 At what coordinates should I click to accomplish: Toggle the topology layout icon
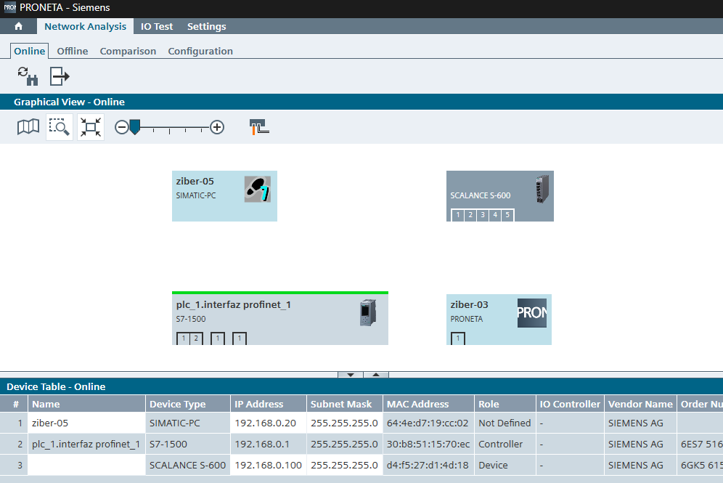[258, 127]
